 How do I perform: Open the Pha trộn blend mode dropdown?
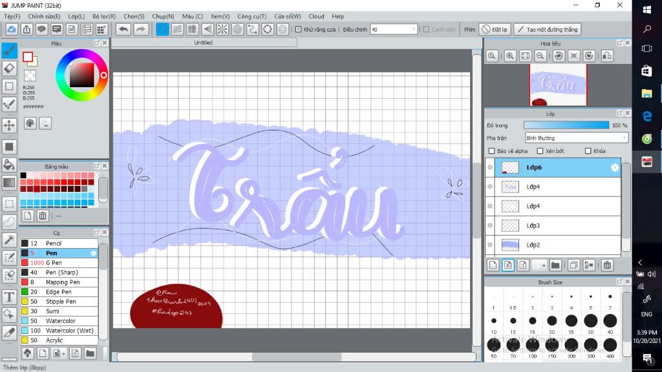tap(575, 138)
